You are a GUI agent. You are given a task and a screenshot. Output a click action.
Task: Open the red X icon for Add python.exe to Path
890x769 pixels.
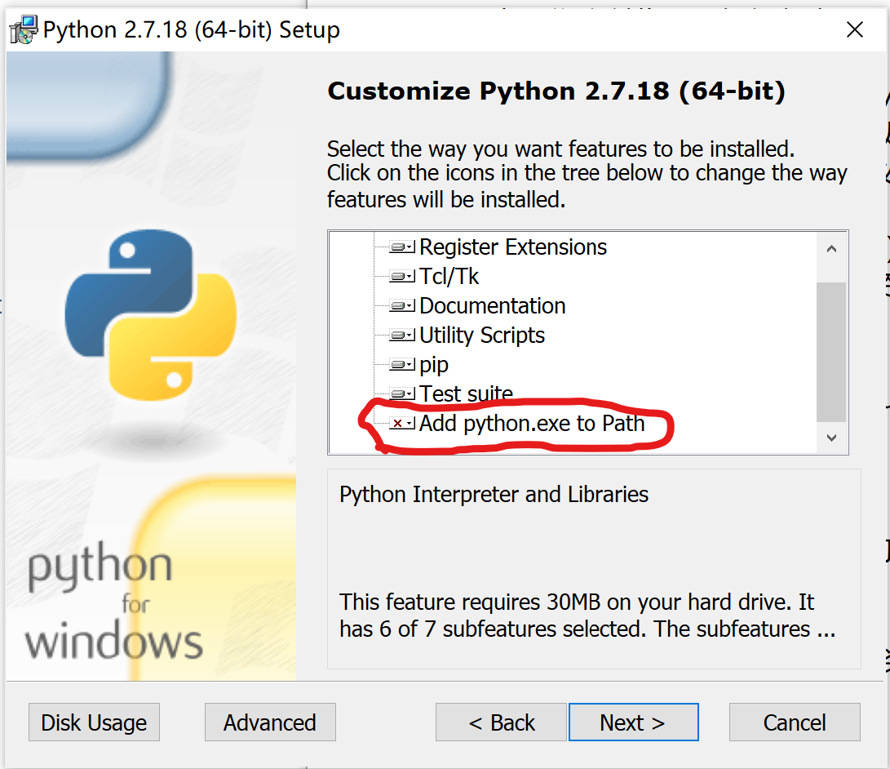click(x=402, y=423)
